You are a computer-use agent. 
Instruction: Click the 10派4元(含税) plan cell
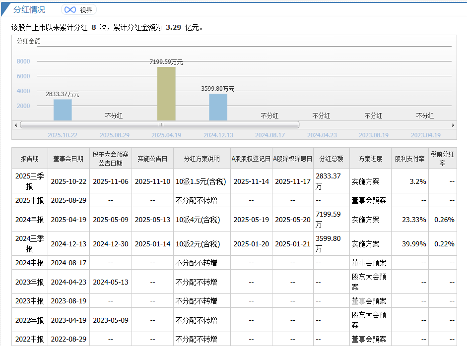202,220
